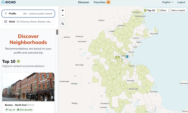Screen dimensions: 188x113
Task: Click the ECC Benefits tag
Action: tap(25, 110)
